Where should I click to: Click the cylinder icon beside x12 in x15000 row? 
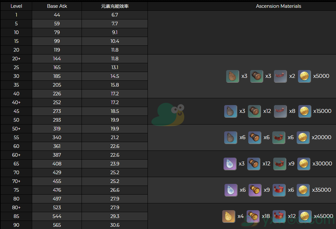pos(254,111)
